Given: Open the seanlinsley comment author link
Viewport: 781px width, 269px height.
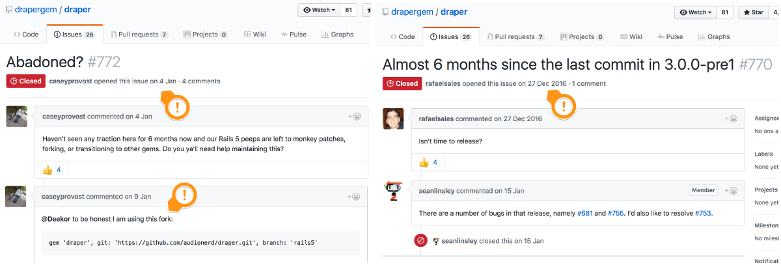Looking at the screenshot, I should (437, 191).
